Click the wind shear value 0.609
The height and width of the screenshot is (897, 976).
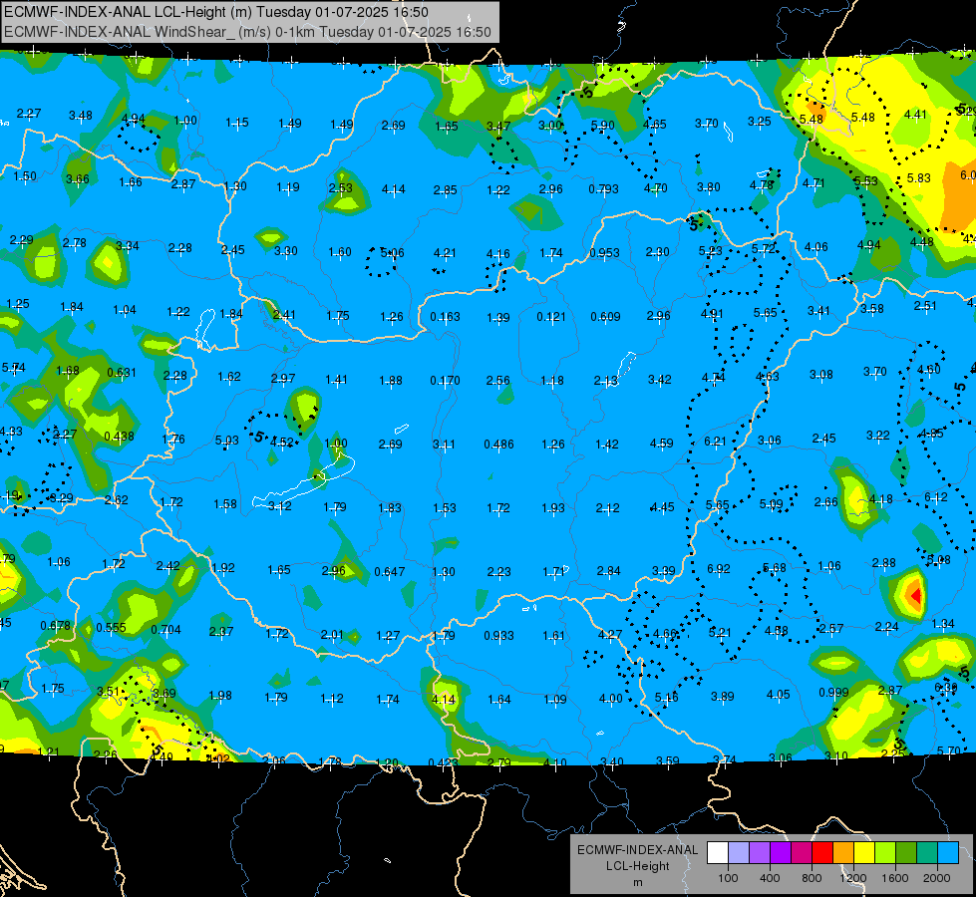606,316
